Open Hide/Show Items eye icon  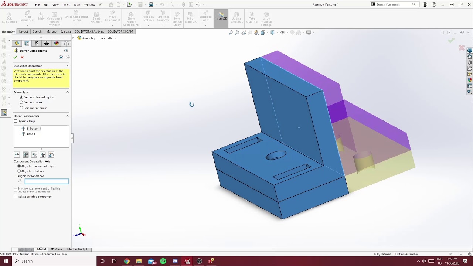282,33
